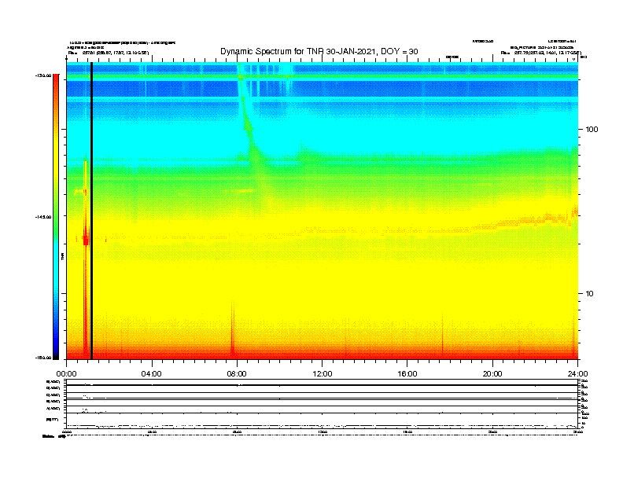This screenshot has height=481, width=623.
Task: Click the 04:00 time axis label
Action: tap(152, 374)
